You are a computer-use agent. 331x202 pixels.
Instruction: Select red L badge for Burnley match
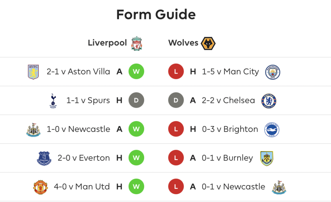click(x=176, y=157)
